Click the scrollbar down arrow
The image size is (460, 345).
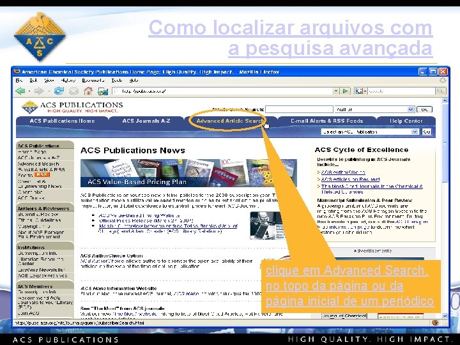pos(445,316)
